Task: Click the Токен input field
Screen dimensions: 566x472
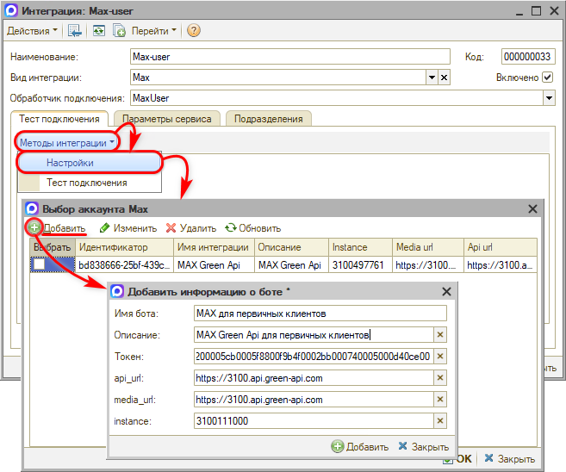Action: pyautogui.click(x=314, y=357)
